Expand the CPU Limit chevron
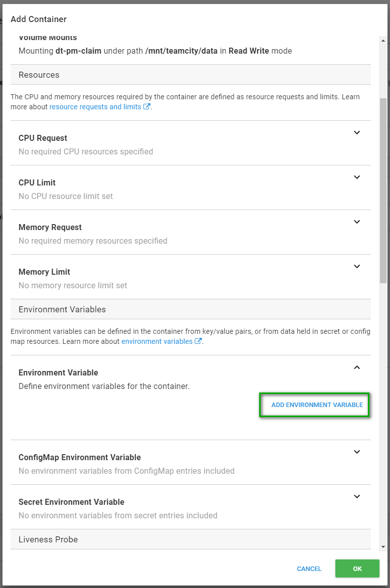 coord(357,177)
